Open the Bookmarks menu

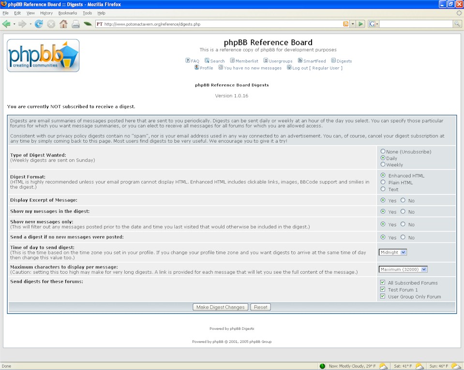coord(67,13)
